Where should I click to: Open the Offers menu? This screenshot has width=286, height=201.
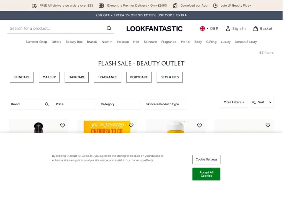[57, 42]
